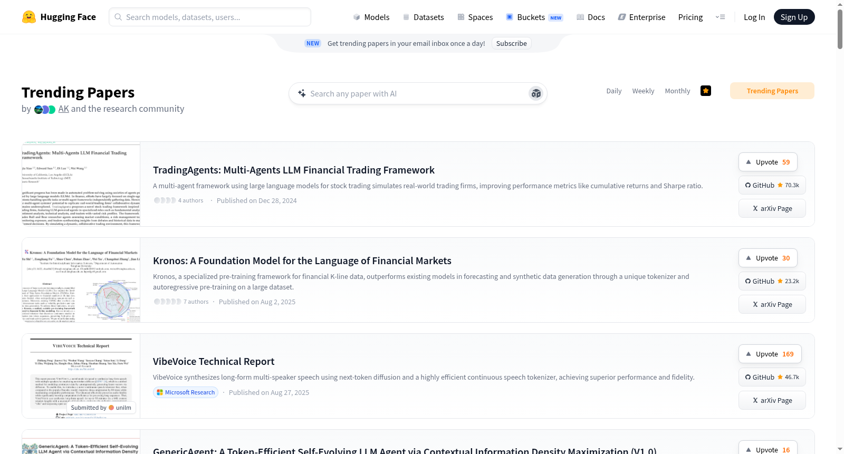Open the TradingAgents GitHub repository (70.3k)
Screen dimensions: 844x454
tap(772, 185)
